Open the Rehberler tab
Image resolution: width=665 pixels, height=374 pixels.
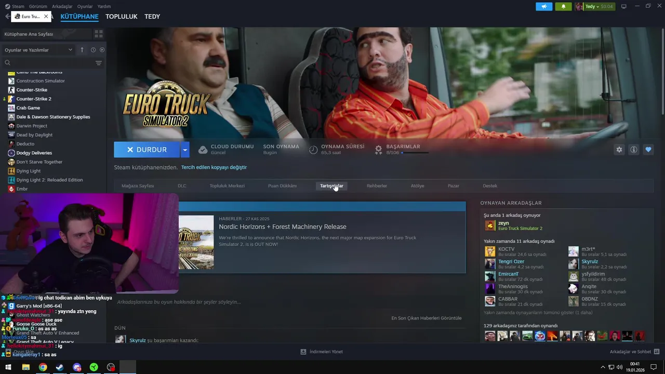click(x=377, y=186)
